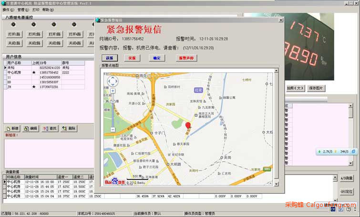Viewport: 360px width, 217px height.
Task: Click the relay 2 indicator lamp
Action: coord(34,24)
